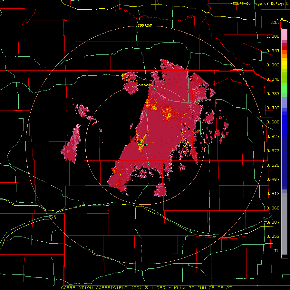Click the DCC label above the legend
Image resolution: width=290 pixels, height=290 pixels.
[x=283, y=19]
